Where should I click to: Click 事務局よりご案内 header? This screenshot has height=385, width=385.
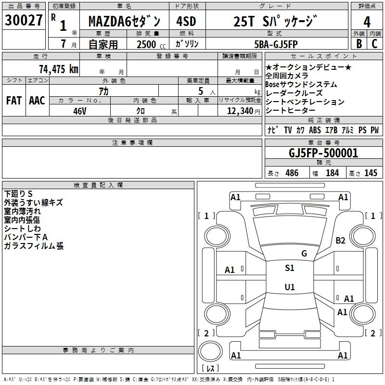[x=98, y=350]
